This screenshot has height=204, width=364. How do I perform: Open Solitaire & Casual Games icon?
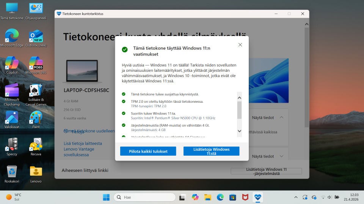pos(36,95)
